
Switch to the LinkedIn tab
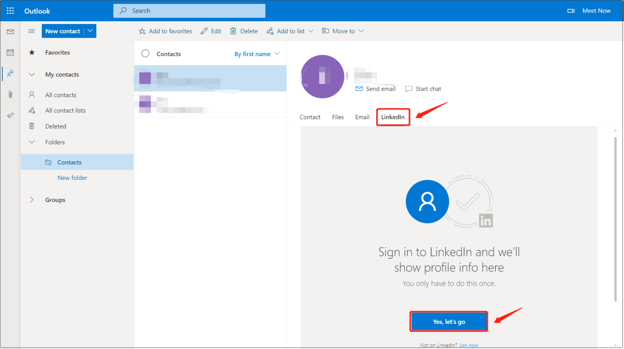[x=393, y=117]
